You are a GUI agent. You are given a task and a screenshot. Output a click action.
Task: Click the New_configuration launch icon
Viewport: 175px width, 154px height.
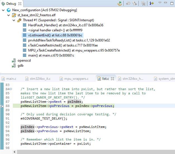click(9, 10)
